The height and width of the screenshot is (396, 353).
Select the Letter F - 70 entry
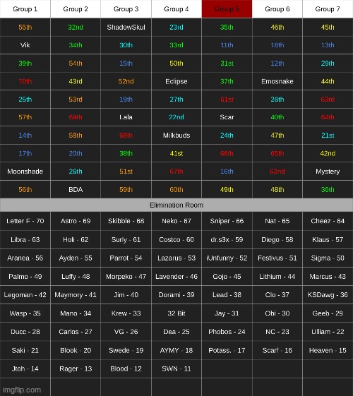(x=25, y=221)
